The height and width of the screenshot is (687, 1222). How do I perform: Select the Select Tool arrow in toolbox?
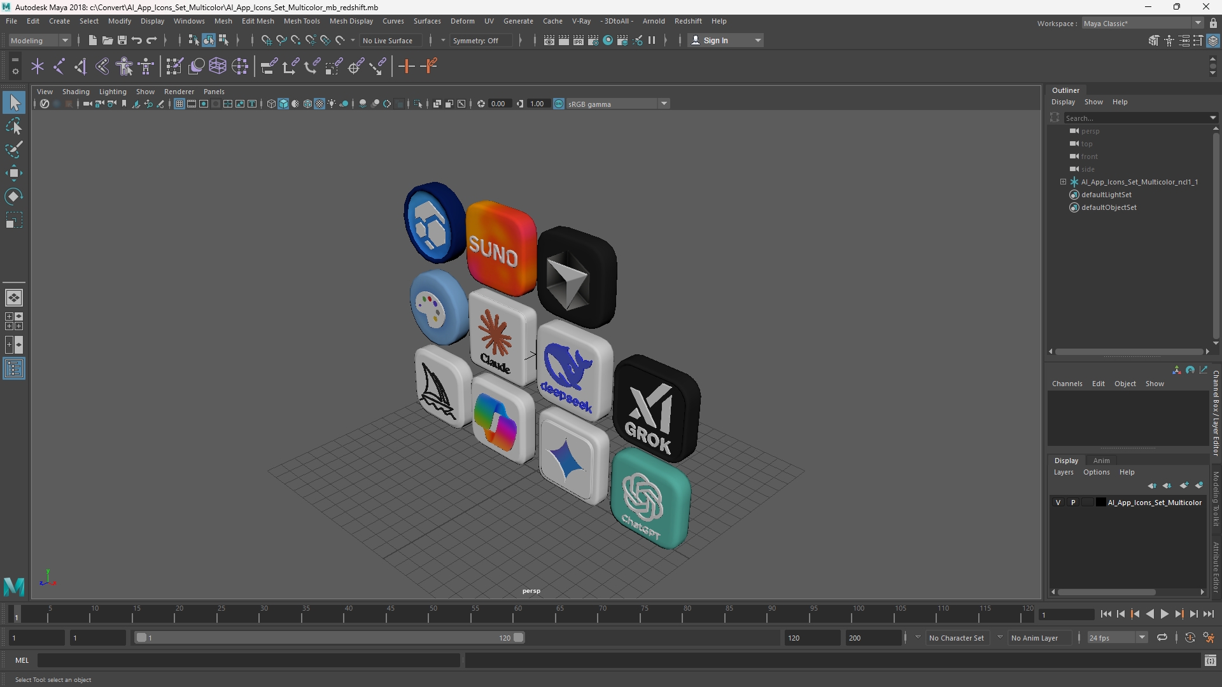click(x=14, y=102)
